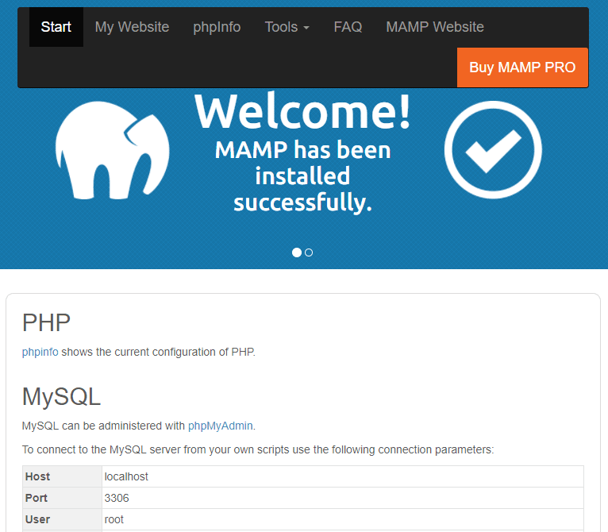Select the second carousel indicator dot
The image size is (608, 532).
tap(309, 253)
